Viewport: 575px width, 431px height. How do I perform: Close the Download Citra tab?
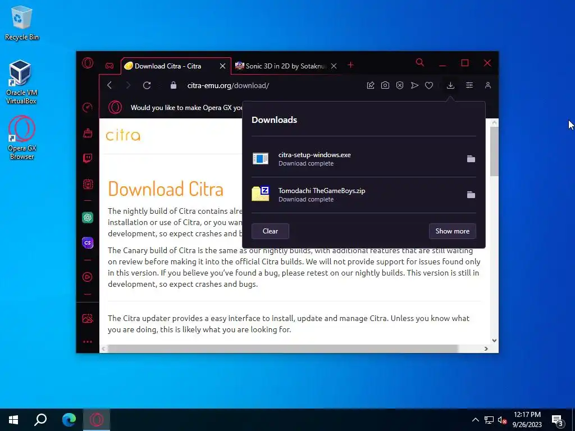tap(222, 66)
